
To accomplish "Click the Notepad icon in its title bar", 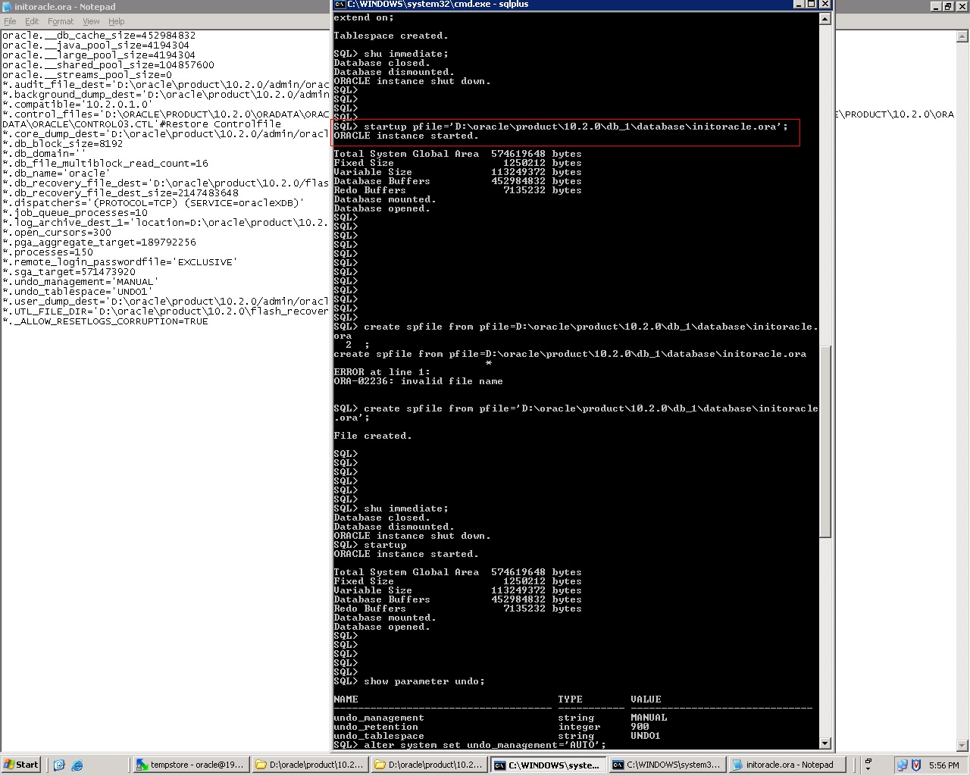I will (6, 6).
